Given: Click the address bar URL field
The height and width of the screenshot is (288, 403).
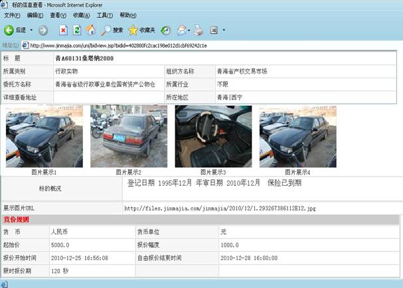Looking at the screenshot, I should point(199,46).
